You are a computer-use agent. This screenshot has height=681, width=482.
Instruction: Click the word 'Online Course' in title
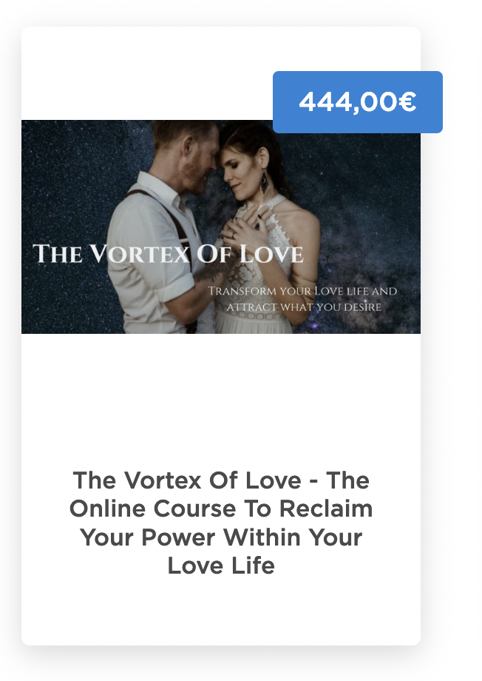click(154, 509)
